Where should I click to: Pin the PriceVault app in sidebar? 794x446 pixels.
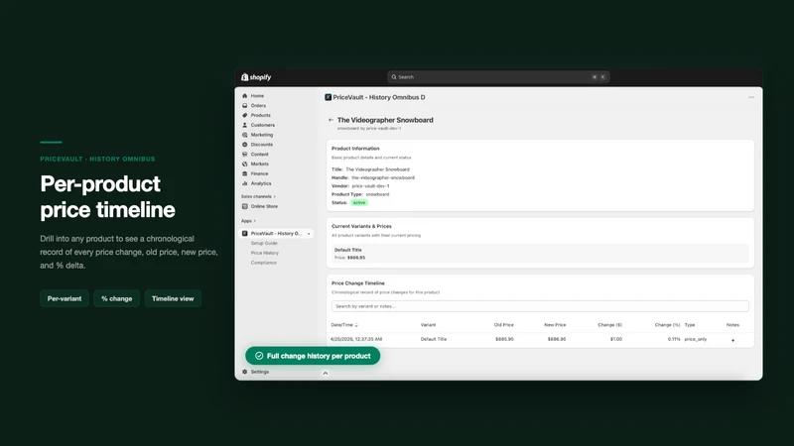pos(309,234)
